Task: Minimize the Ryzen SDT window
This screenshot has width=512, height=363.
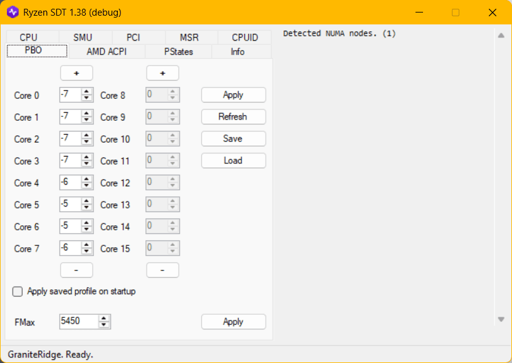Action: pyautogui.click(x=419, y=13)
